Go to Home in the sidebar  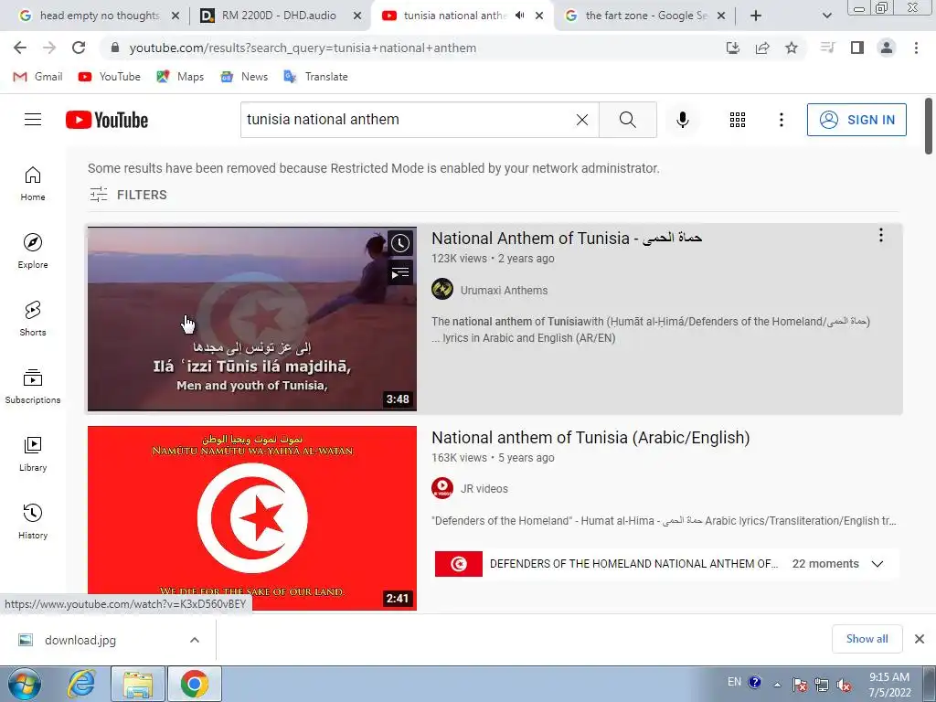(33, 183)
